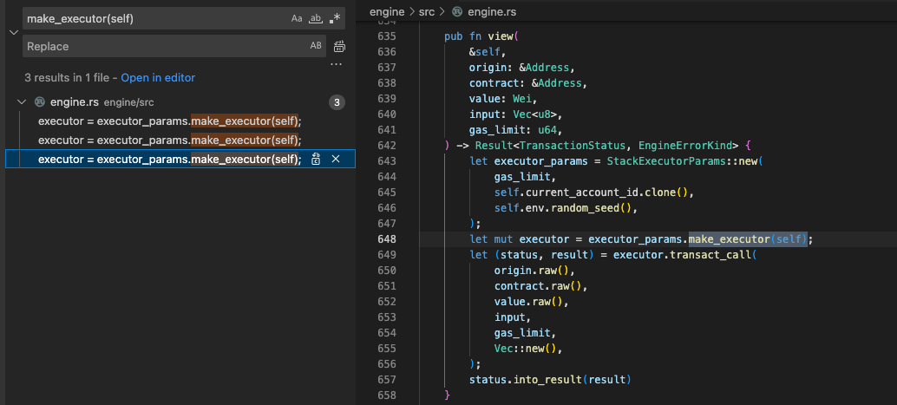897x405 pixels.
Task: Toggle Match Case in search box
Action: click(x=297, y=18)
